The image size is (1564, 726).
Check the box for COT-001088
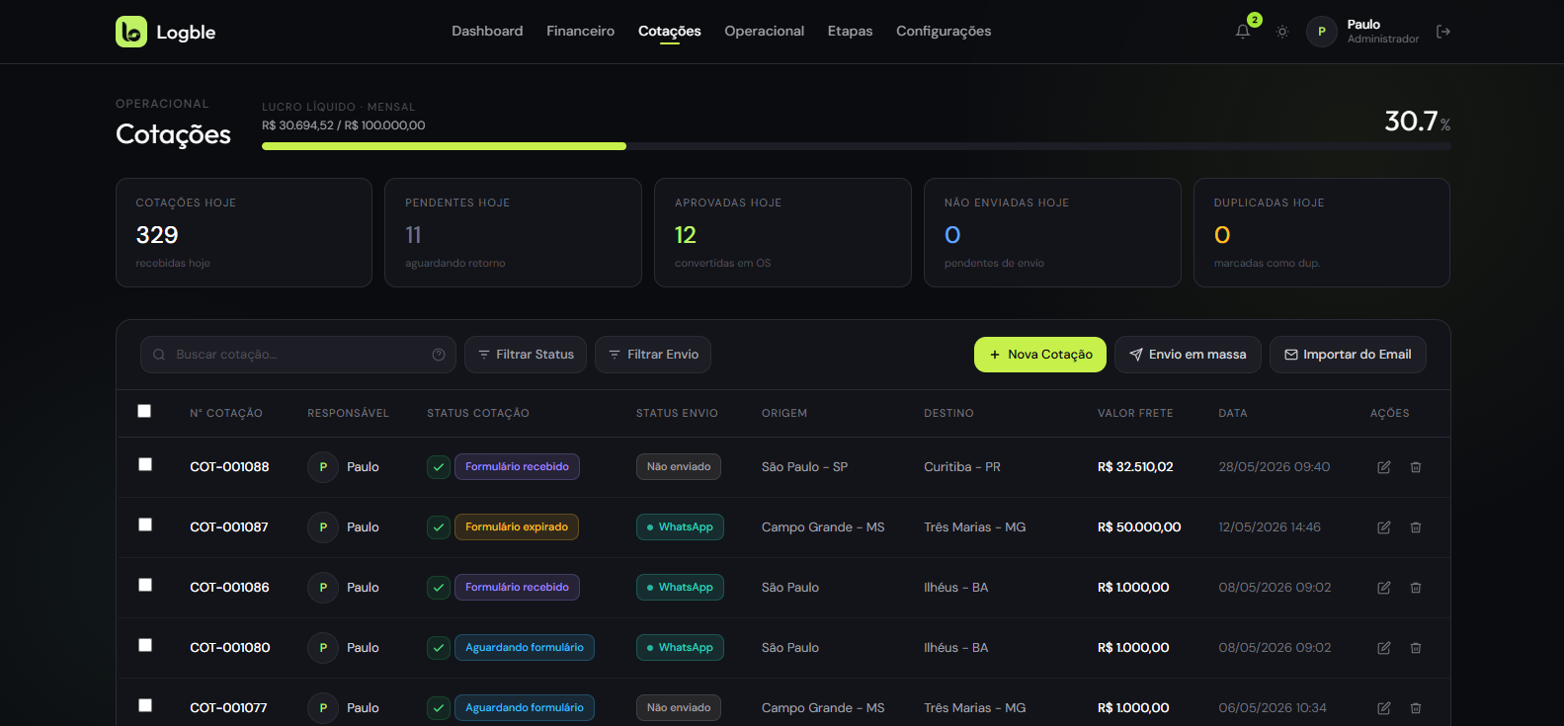tap(145, 464)
